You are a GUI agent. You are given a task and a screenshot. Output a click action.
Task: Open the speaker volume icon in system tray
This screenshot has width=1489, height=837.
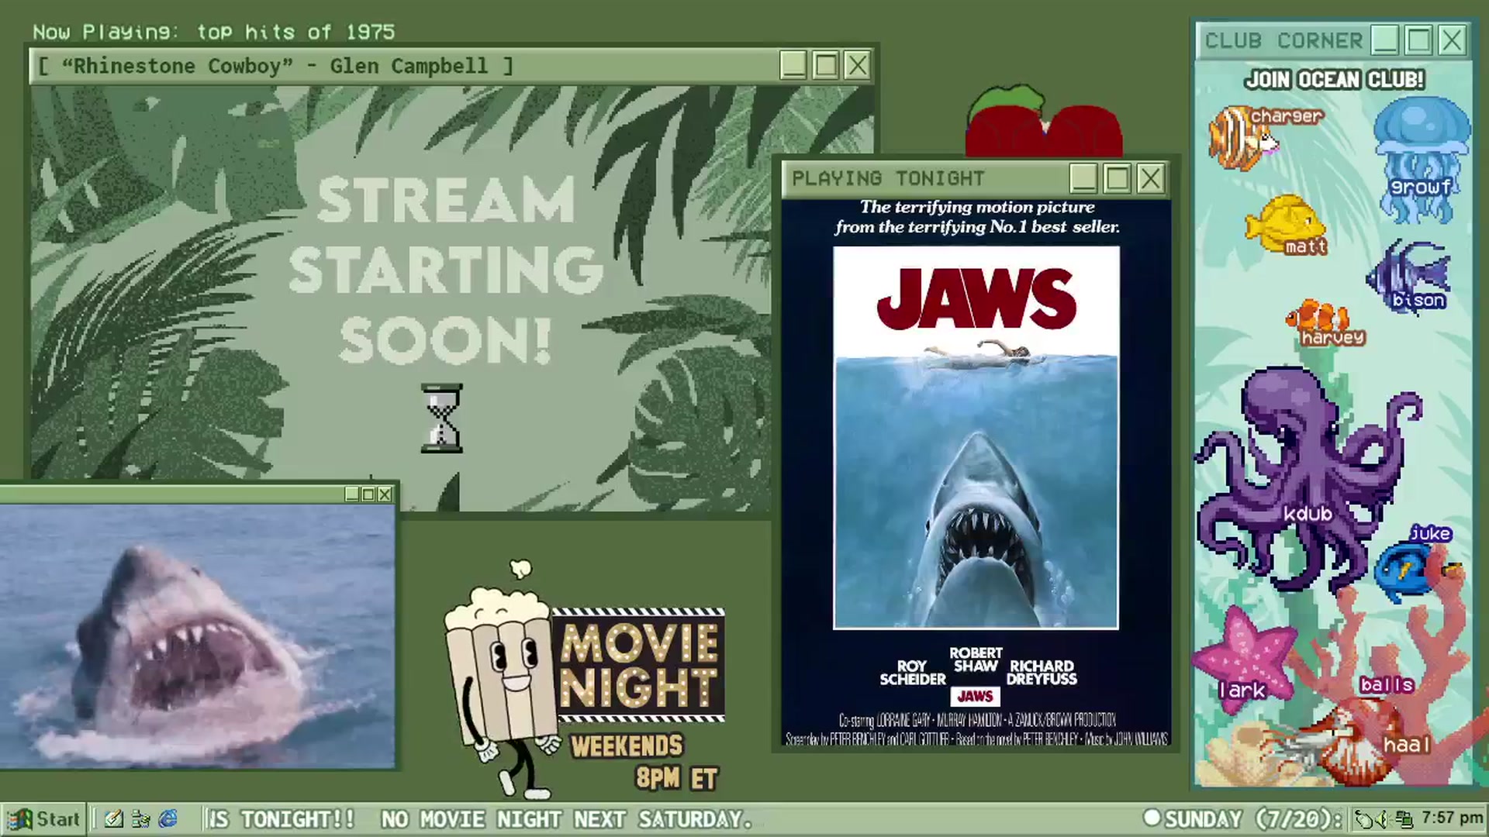(x=1381, y=819)
